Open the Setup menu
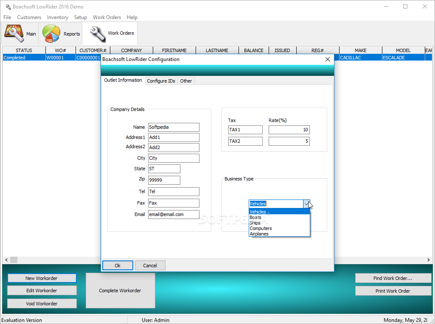The width and height of the screenshot is (435, 324). [81, 17]
